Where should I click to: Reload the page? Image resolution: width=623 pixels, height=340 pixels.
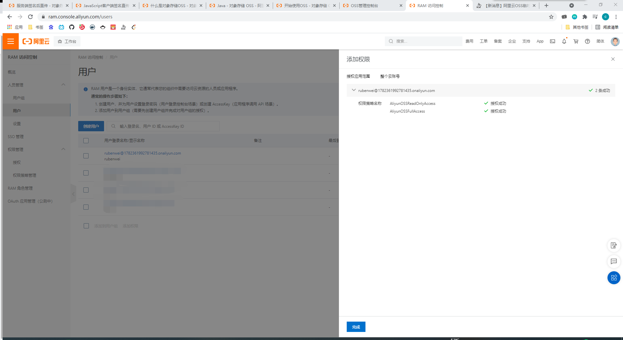coord(30,17)
